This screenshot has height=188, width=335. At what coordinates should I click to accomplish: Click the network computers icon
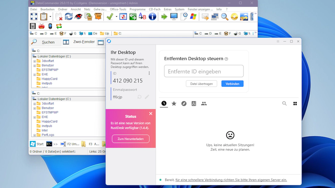[x=215, y=17]
